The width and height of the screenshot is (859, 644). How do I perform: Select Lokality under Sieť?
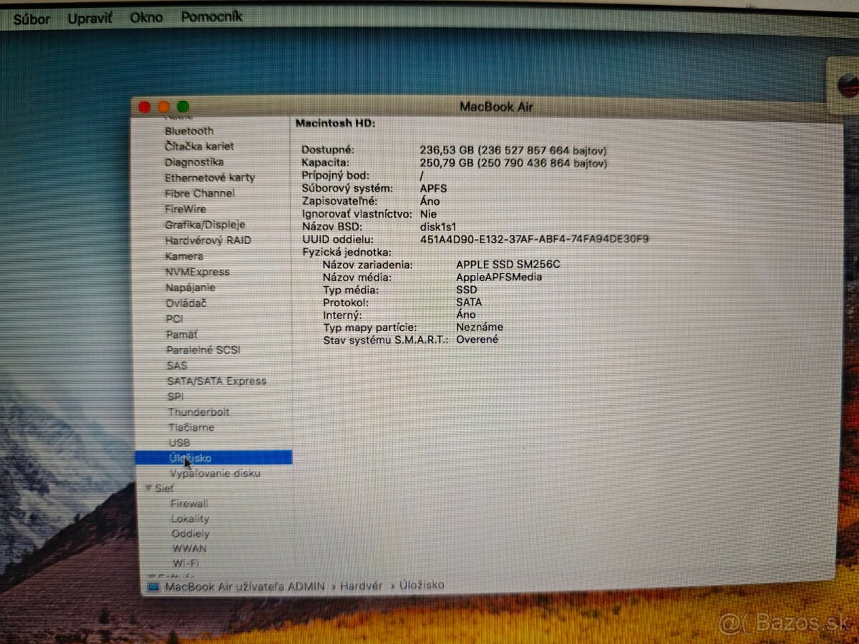click(190, 519)
